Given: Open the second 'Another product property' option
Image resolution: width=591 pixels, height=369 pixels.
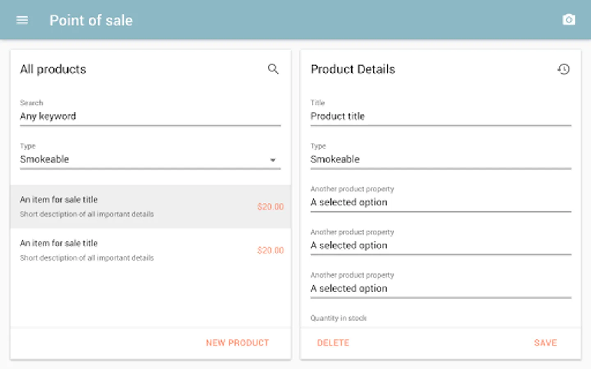Looking at the screenshot, I should (440, 246).
